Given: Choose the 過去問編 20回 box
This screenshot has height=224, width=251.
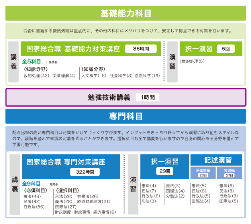Looking at the screenshot, I should click(203, 172).
